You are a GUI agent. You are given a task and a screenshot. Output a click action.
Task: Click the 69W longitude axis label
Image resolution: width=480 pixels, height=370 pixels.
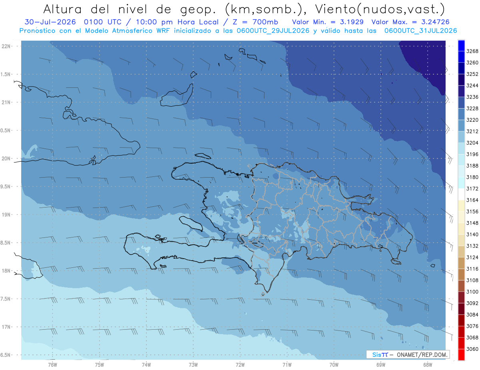(381, 364)
